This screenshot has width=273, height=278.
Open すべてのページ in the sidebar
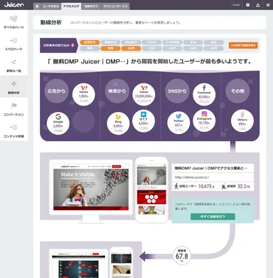[14, 22]
